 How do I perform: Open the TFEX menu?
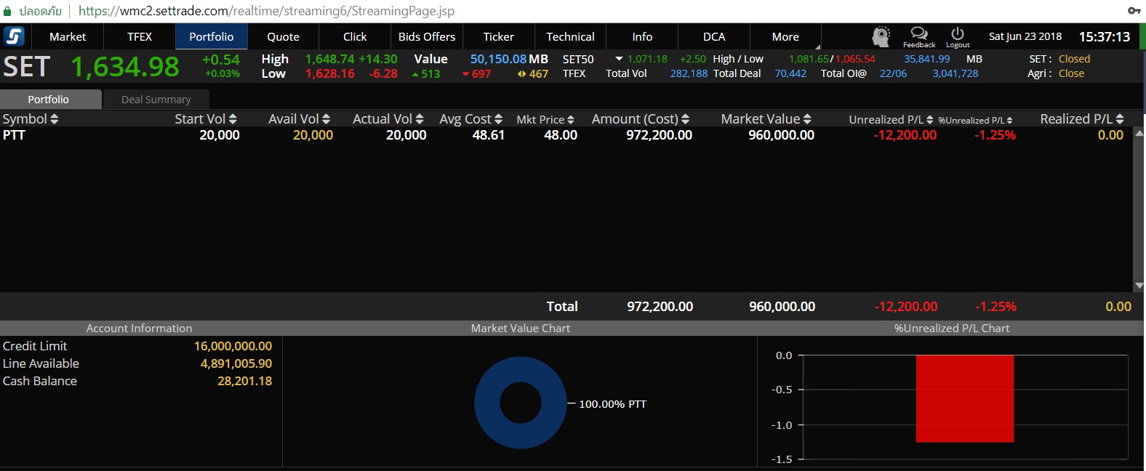(140, 36)
